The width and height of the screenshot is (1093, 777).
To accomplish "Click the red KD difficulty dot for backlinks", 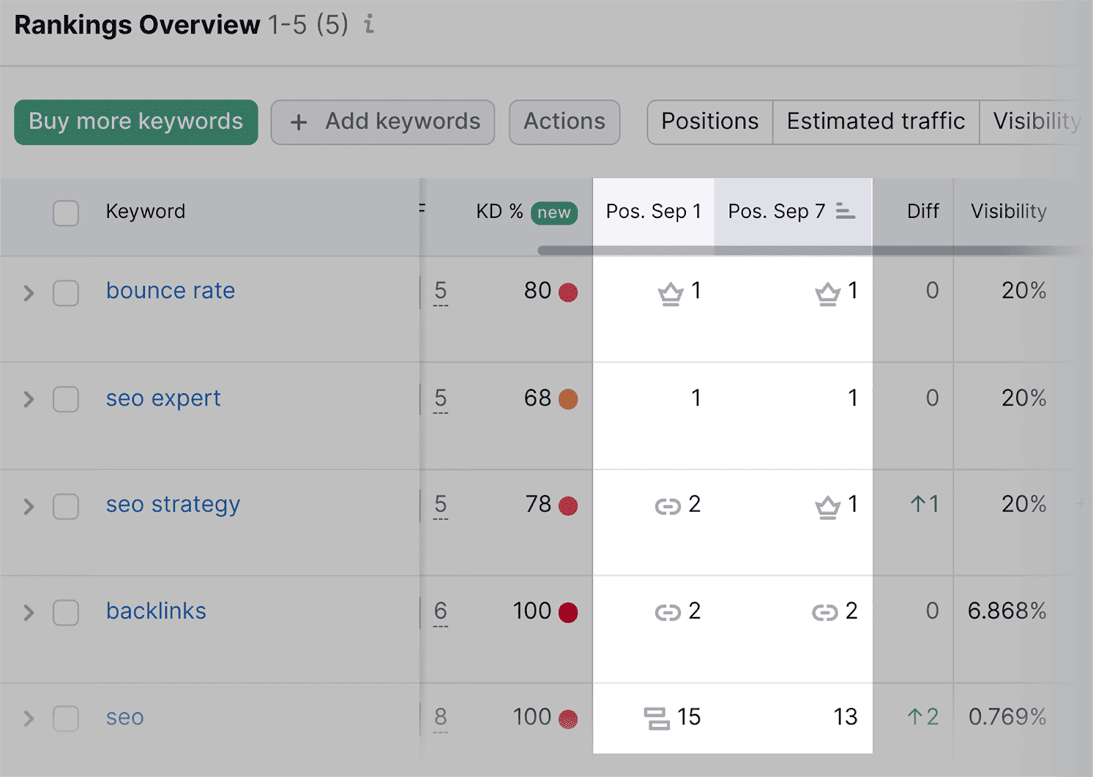I will click(568, 612).
